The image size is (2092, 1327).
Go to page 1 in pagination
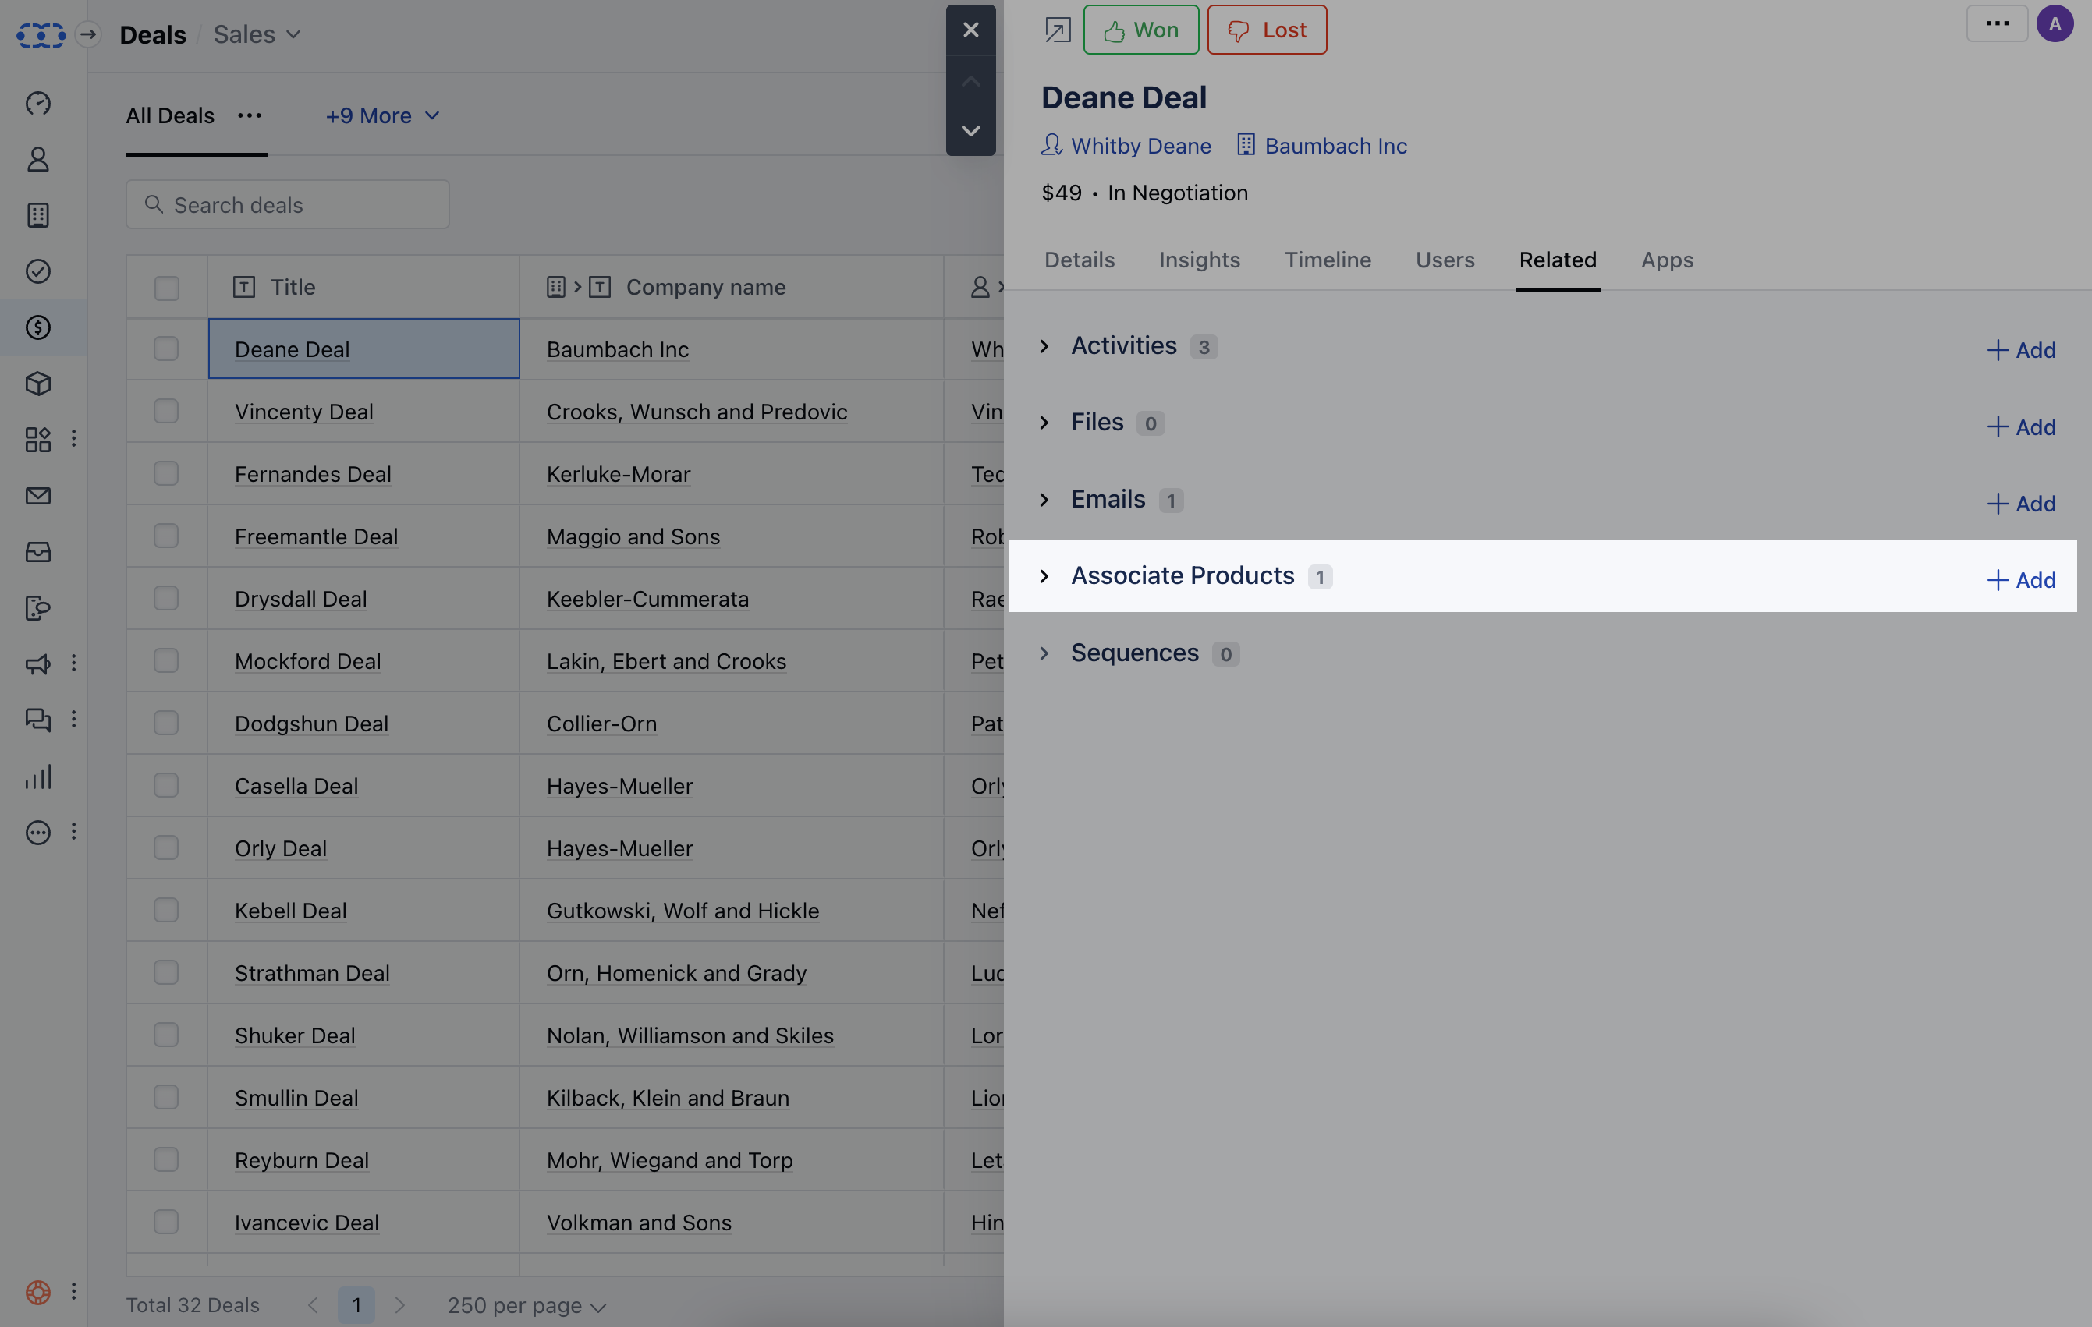[356, 1305]
